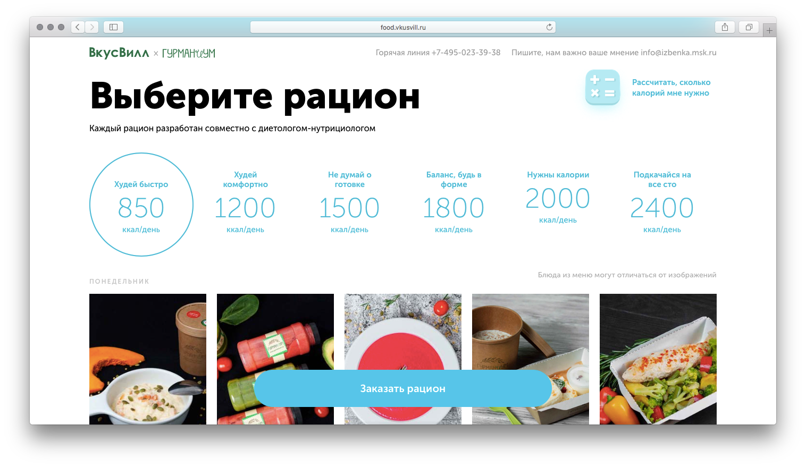
Task: Toggle the Safari sidebar button
Action: pyautogui.click(x=113, y=27)
